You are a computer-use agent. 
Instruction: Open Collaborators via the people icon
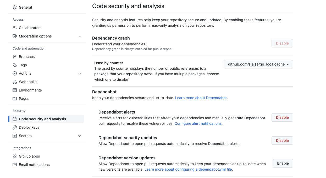[15, 28]
